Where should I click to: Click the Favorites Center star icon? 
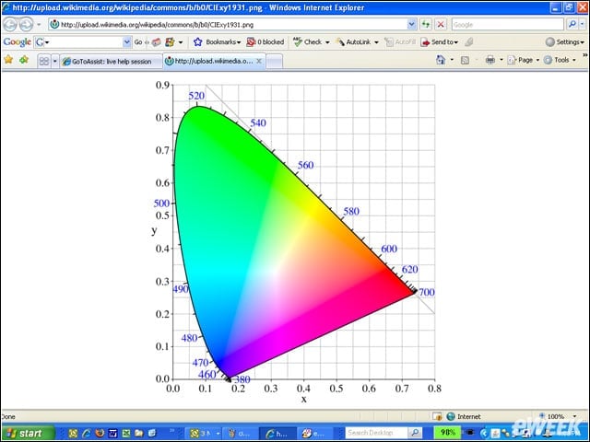coord(8,59)
